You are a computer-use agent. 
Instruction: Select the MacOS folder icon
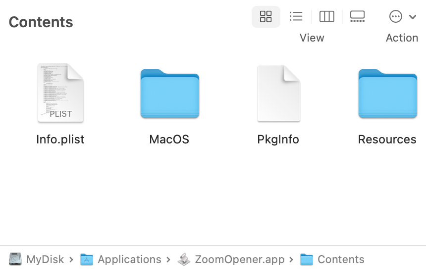[x=169, y=94]
